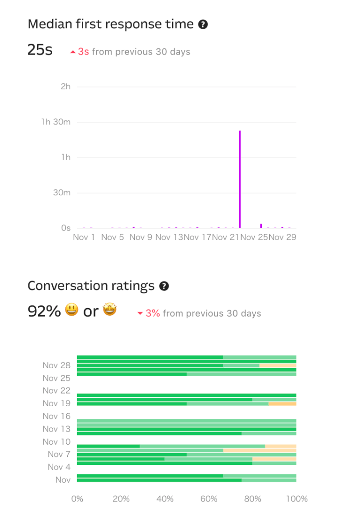
Task: Click red down arrow beside 3%
Action: (140, 314)
